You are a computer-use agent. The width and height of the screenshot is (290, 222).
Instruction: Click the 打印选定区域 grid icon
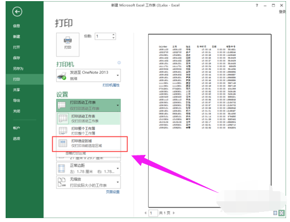point(63,143)
